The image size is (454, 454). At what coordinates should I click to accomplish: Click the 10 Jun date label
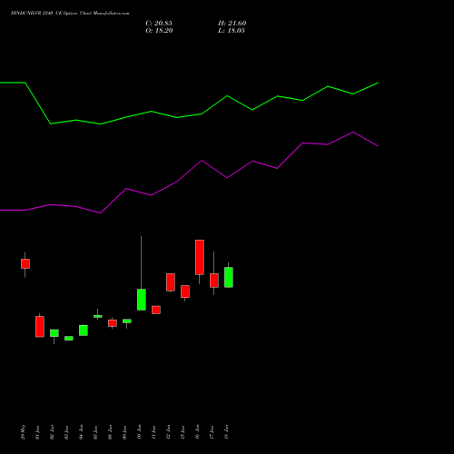(140, 432)
